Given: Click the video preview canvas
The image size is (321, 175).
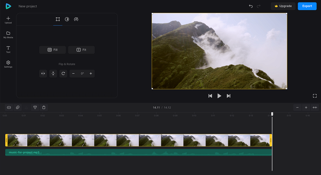Looking at the screenshot, I should [219, 51].
